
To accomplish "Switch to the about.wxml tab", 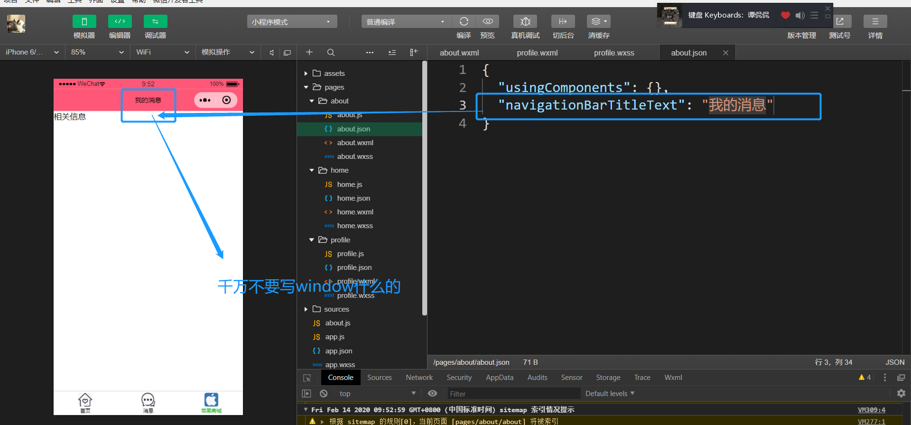I will [459, 53].
